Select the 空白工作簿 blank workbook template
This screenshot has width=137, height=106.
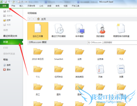[38, 31]
